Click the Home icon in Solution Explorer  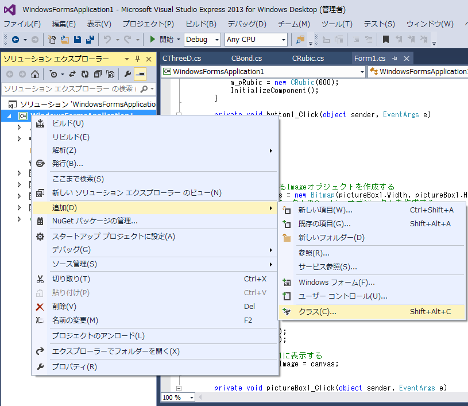pyautogui.click(x=35, y=74)
